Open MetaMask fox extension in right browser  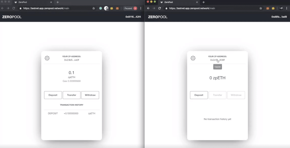pos(268,8)
